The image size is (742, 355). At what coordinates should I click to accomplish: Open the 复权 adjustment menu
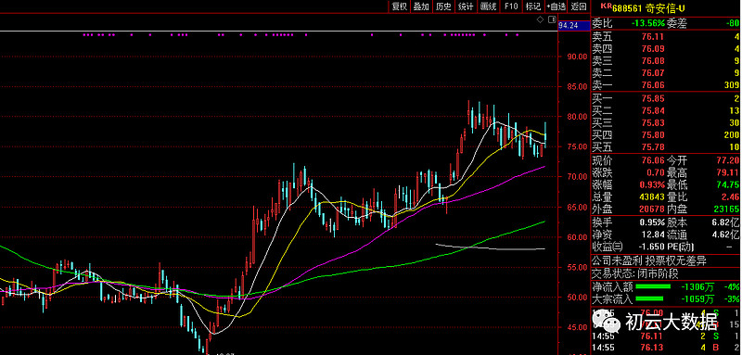pyautogui.click(x=399, y=6)
